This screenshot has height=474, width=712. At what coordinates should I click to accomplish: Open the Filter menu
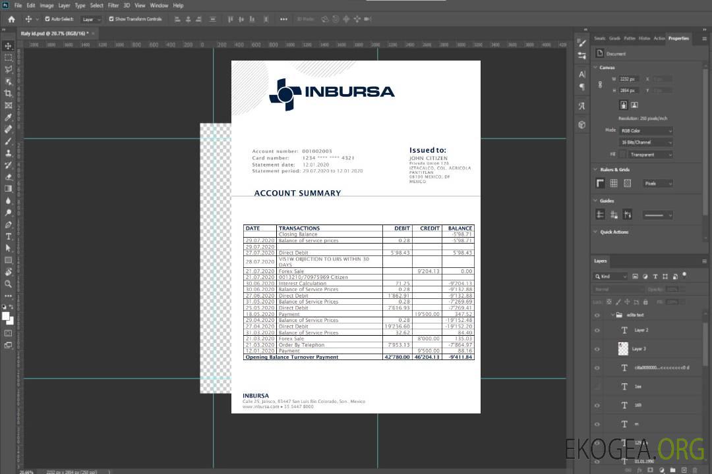coord(113,5)
